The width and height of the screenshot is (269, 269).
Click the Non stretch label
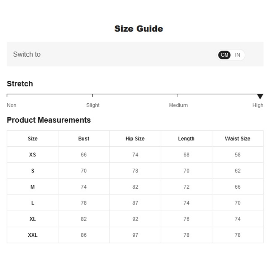(11, 105)
